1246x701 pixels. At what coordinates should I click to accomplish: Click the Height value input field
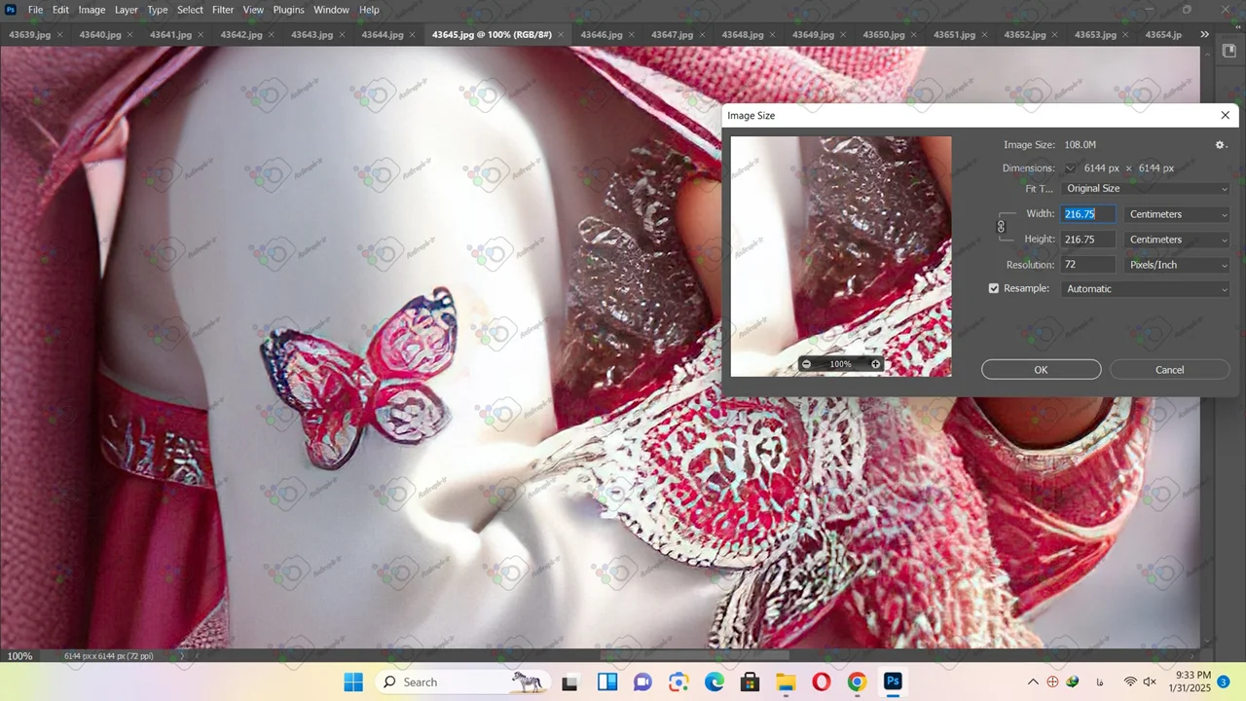pyautogui.click(x=1087, y=240)
